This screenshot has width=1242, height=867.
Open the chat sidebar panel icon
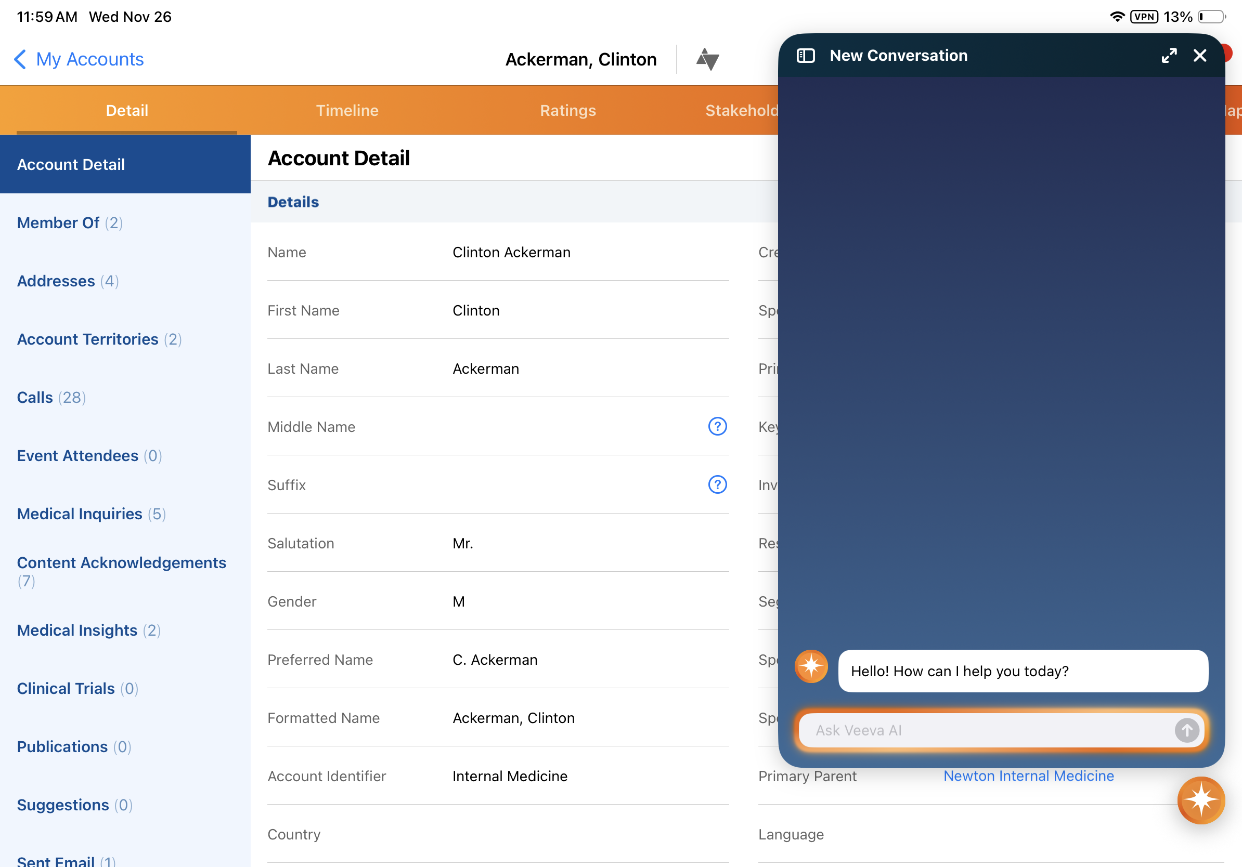tap(806, 56)
